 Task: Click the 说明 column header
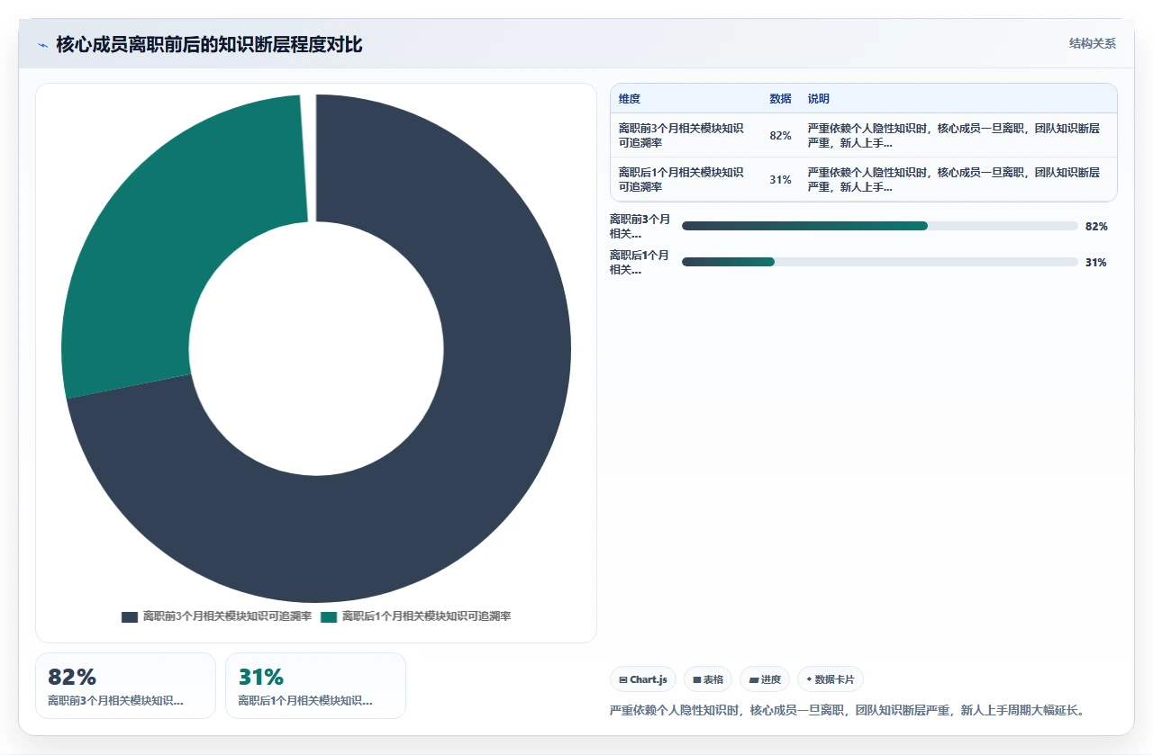click(x=819, y=99)
